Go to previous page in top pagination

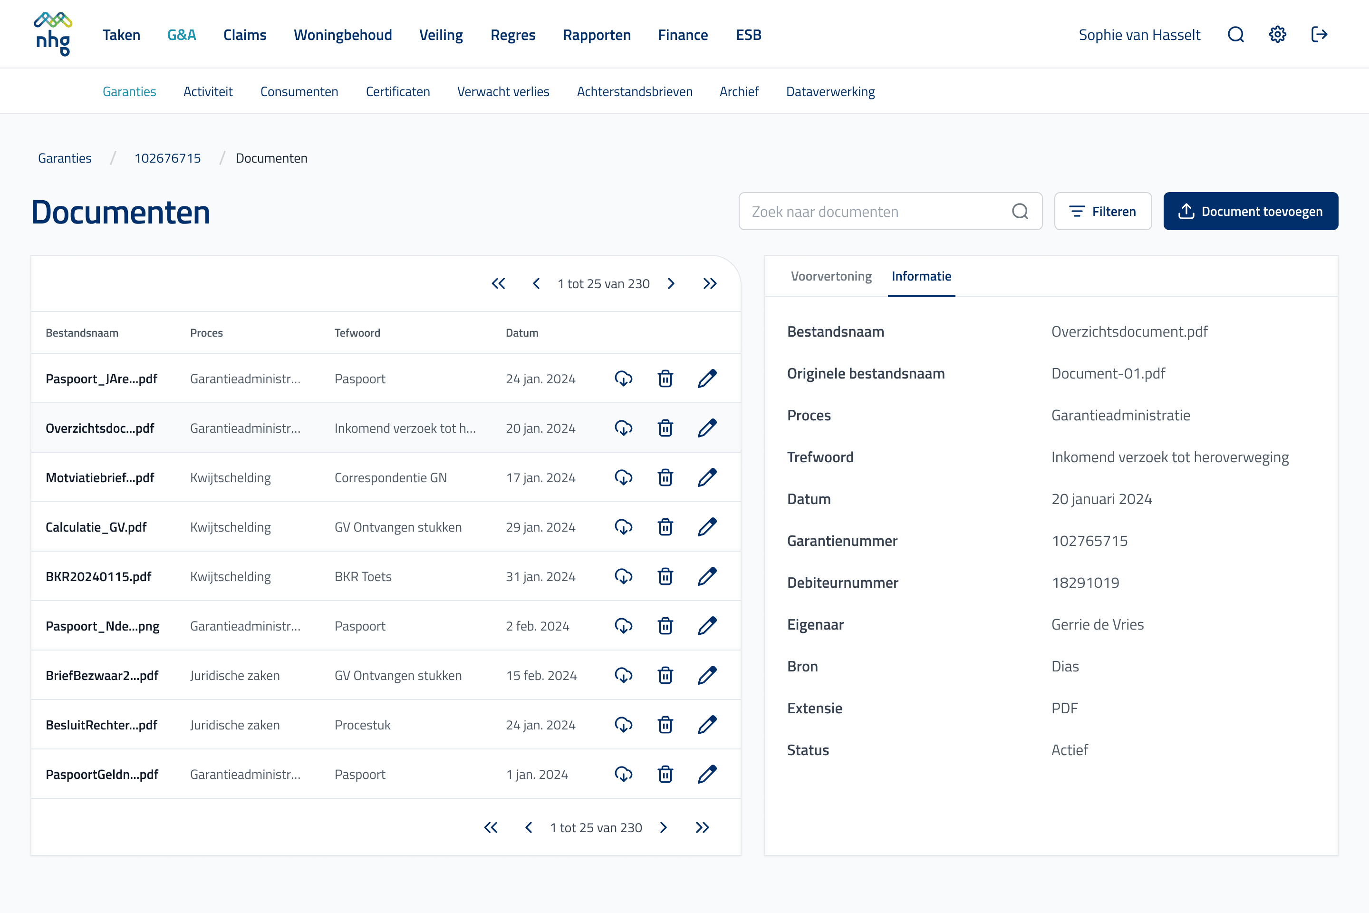[536, 283]
